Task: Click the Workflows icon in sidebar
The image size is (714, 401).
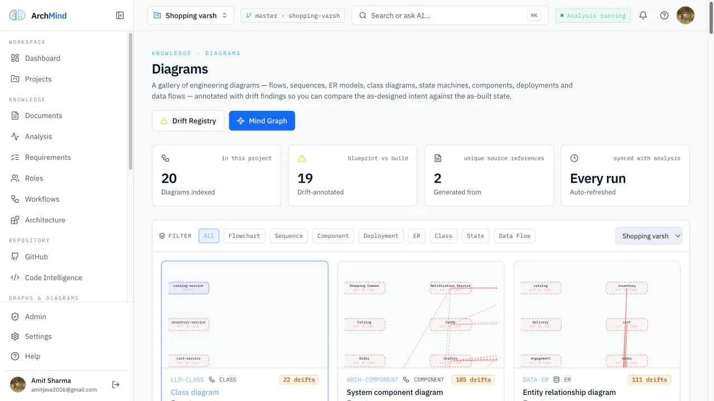Action: pos(15,199)
